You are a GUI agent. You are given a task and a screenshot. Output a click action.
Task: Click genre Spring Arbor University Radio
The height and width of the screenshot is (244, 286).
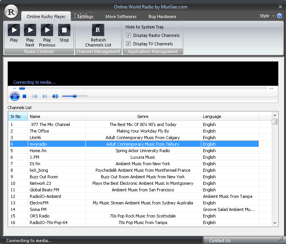pyautogui.click(x=143, y=151)
